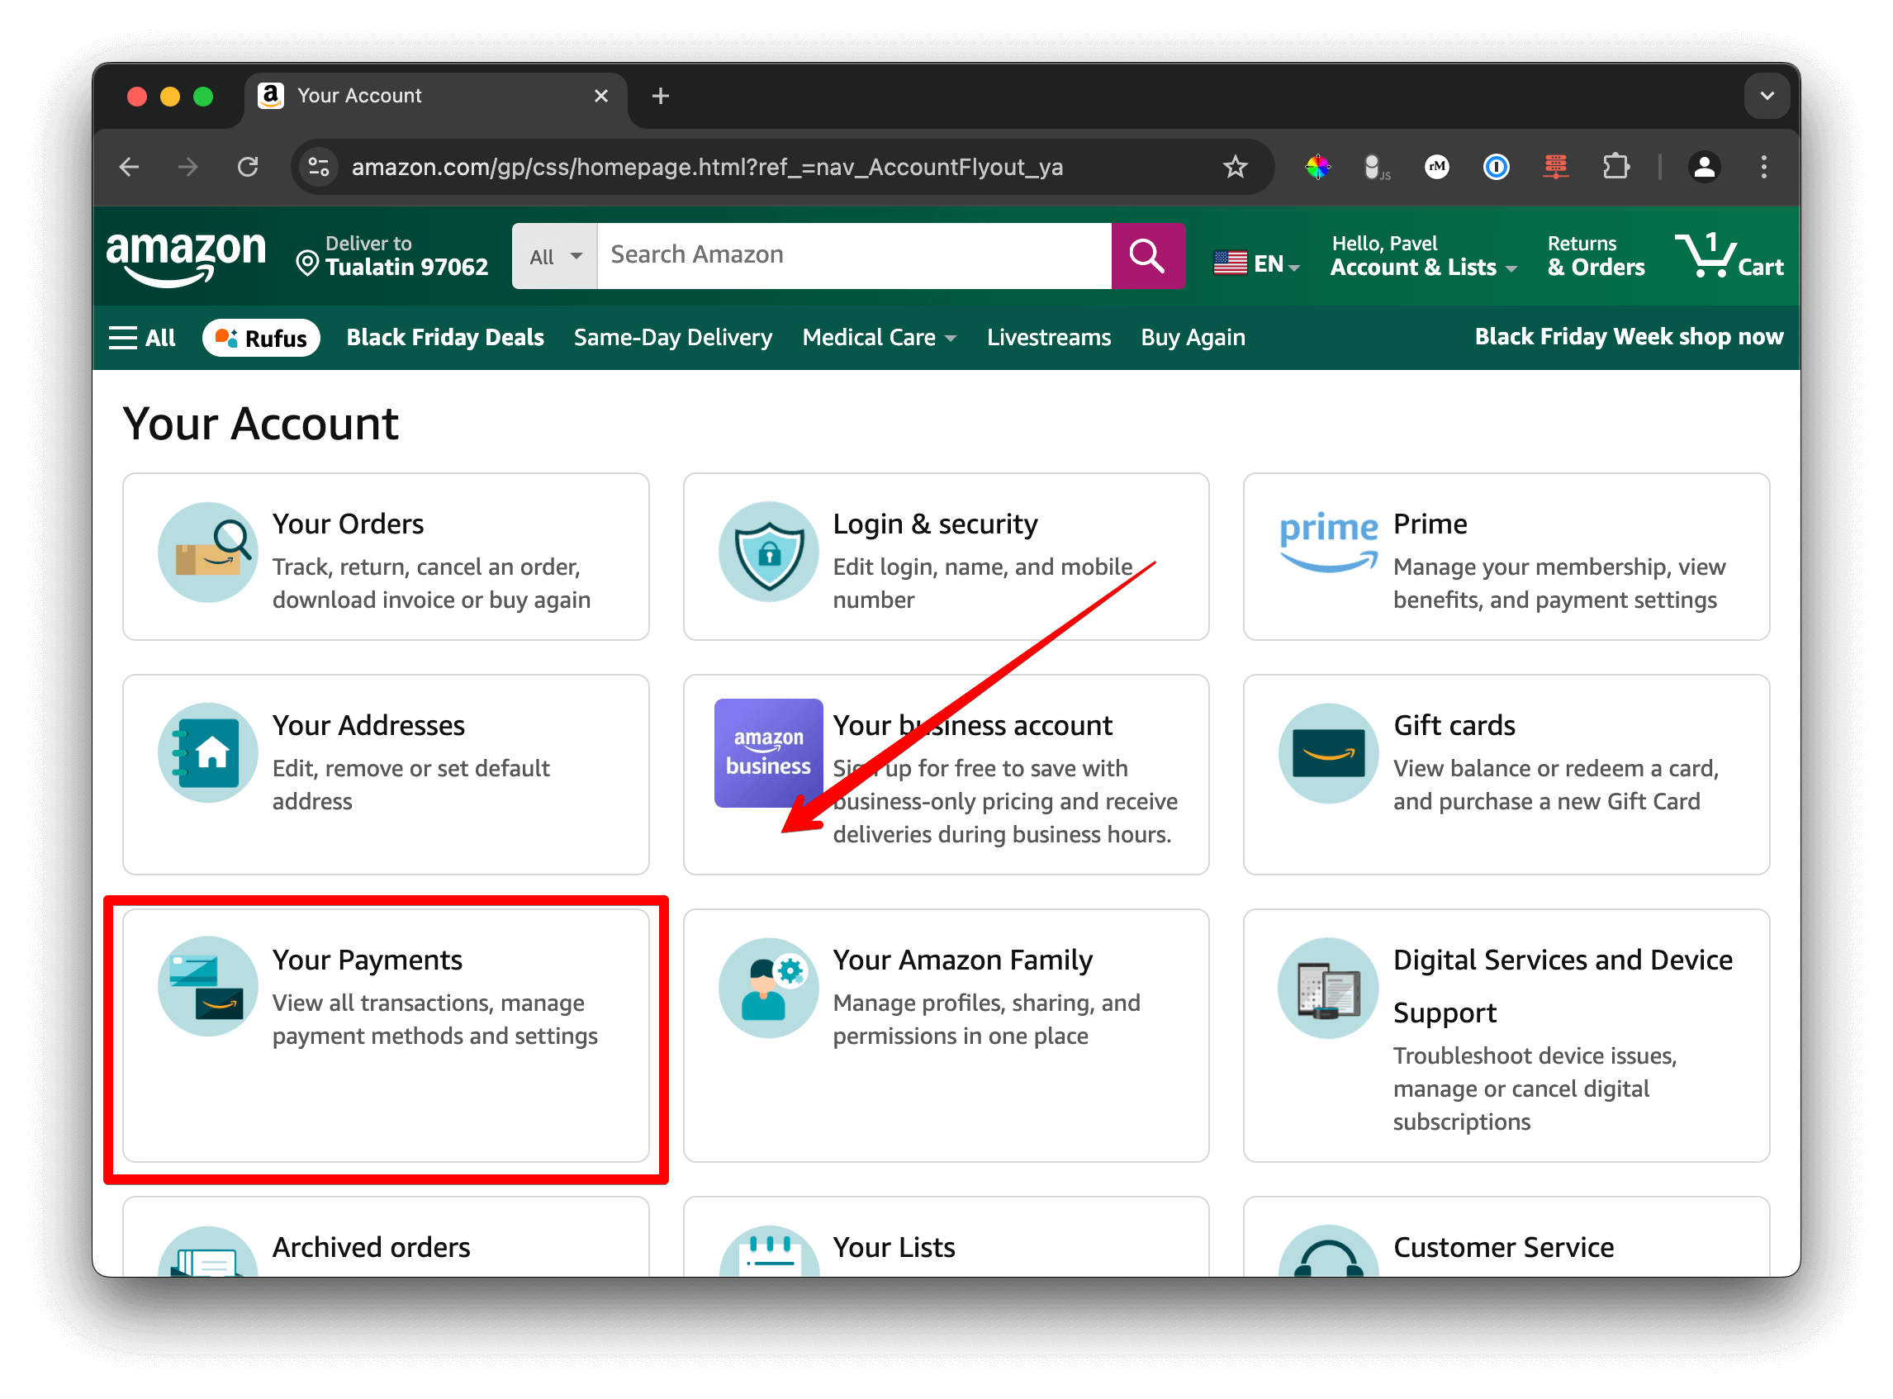Screen dimensions: 1893x1399
Task: Click the Your Addresses house icon
Action: (x=207, y=753)
